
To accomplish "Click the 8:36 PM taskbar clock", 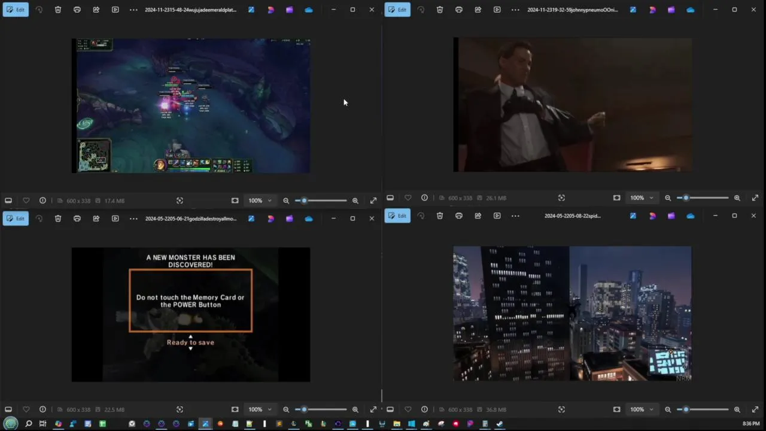I will pyautogui.click(x=751, y=424).
